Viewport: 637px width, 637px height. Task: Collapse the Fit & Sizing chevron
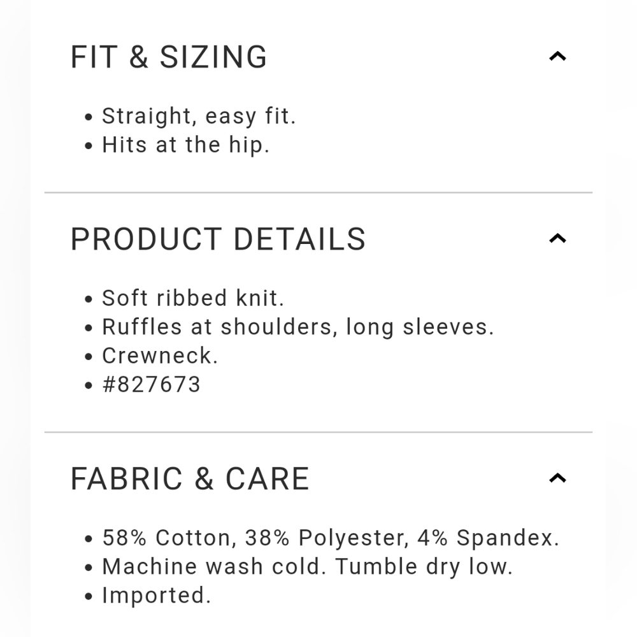[x=557, y=57]
